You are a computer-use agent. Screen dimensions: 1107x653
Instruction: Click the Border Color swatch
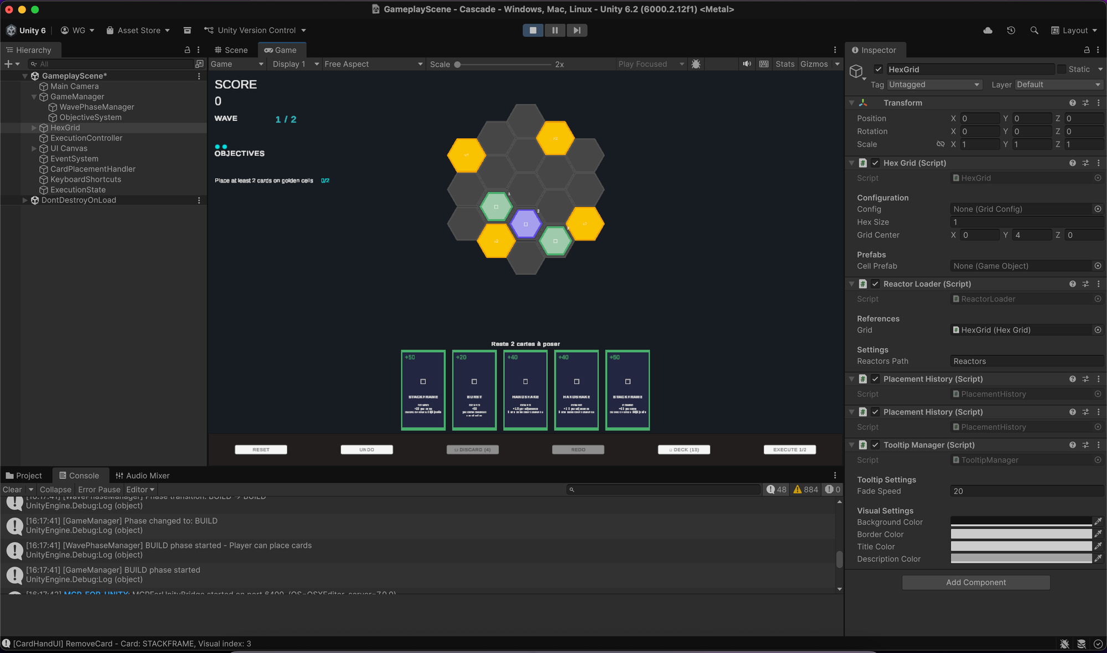(x=1021, y=534)
